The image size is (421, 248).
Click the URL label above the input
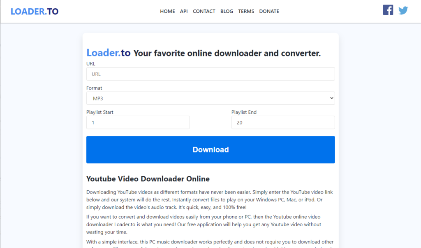[x=91, y=64]
